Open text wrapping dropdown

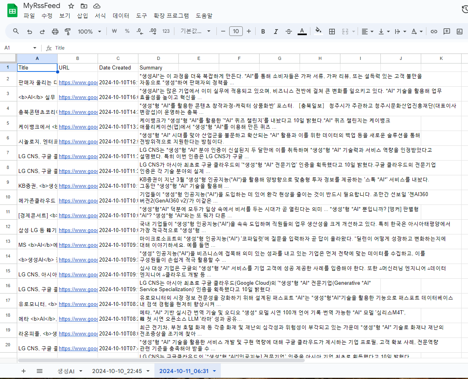click(x=400, y=31)
